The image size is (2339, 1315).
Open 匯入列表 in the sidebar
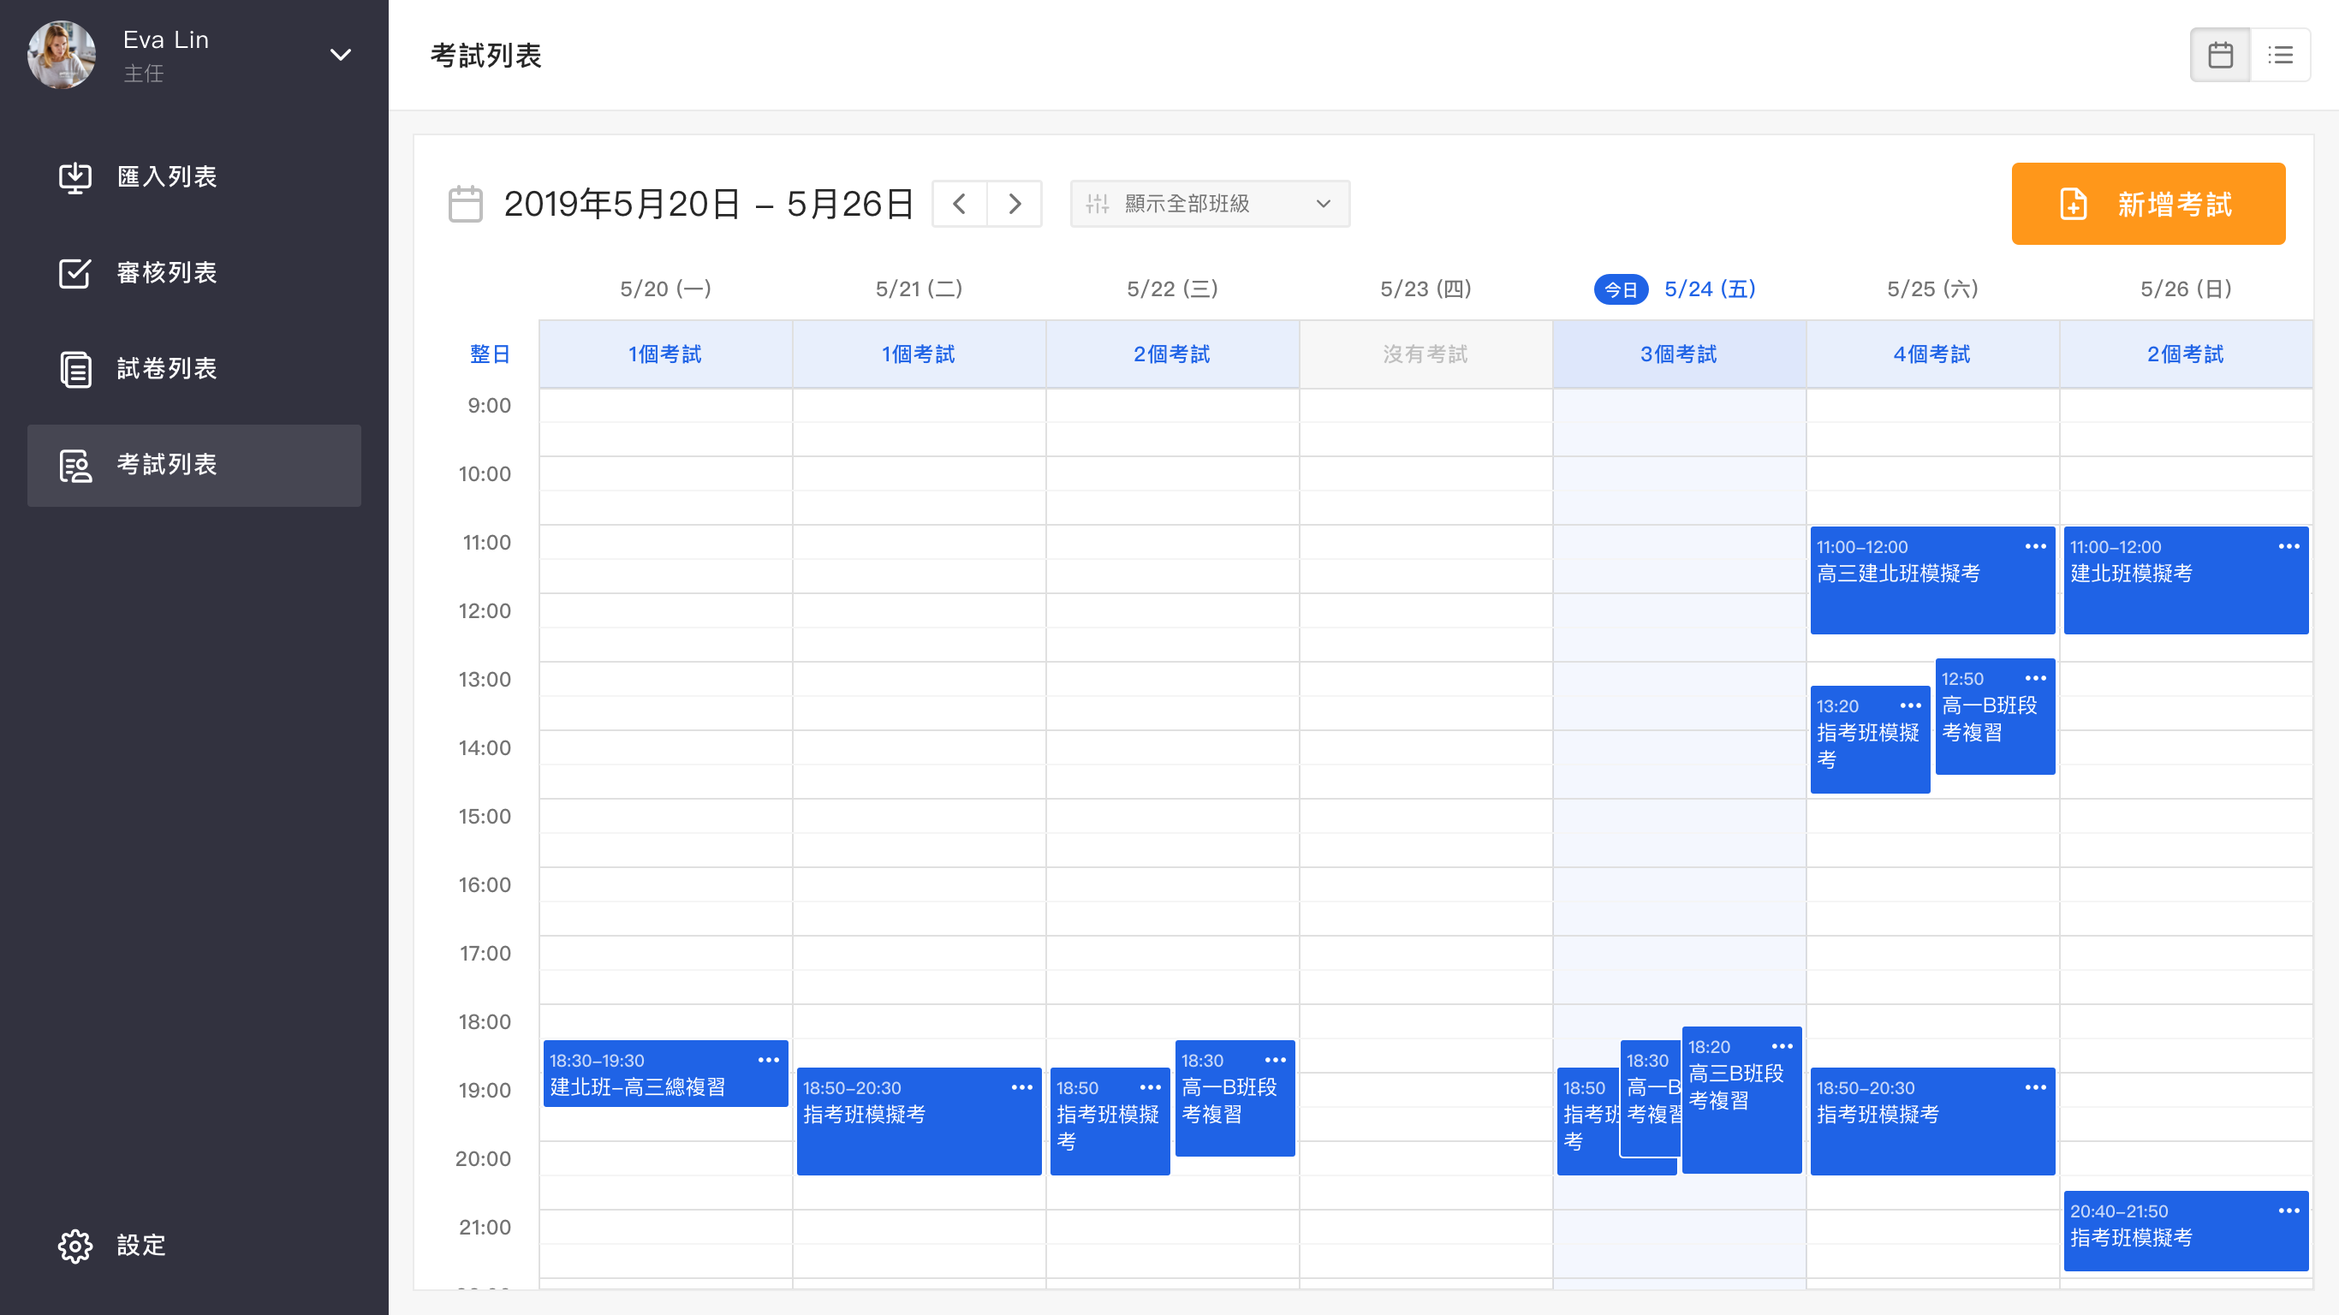[167, 176]
